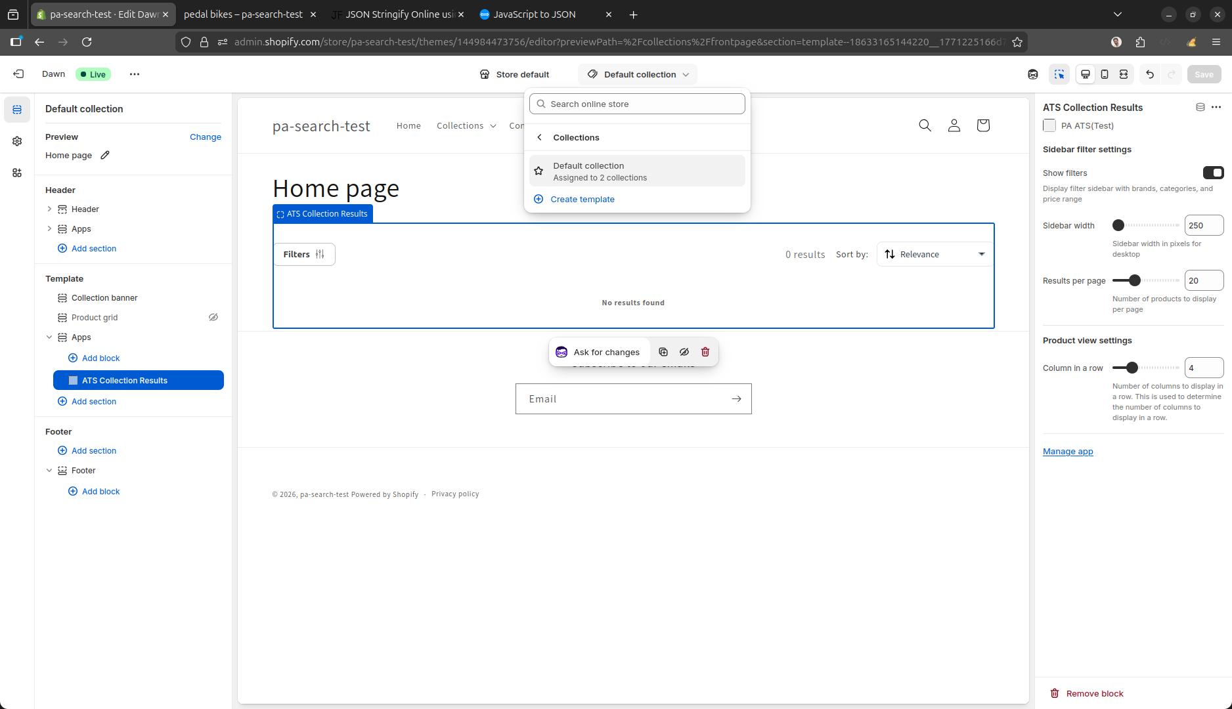Show the hidden Product grid section
The height and width of the screenshot is (709, 1232).
point(213,317)
